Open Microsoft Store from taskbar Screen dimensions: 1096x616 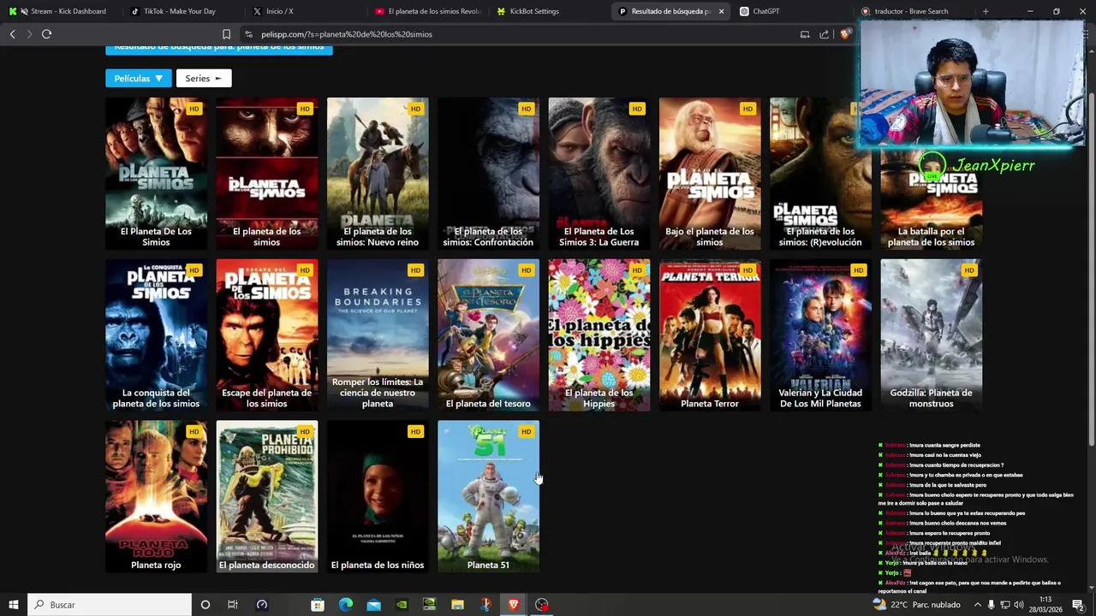318,605
